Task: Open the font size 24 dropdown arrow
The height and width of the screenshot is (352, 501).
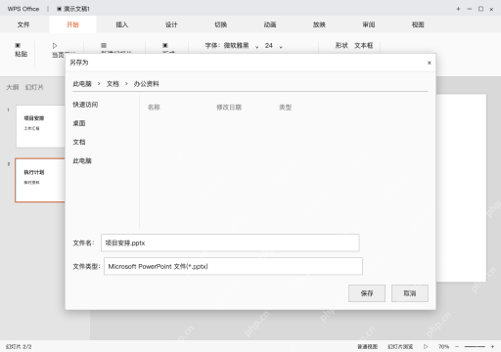Action: tap(281, 47)
